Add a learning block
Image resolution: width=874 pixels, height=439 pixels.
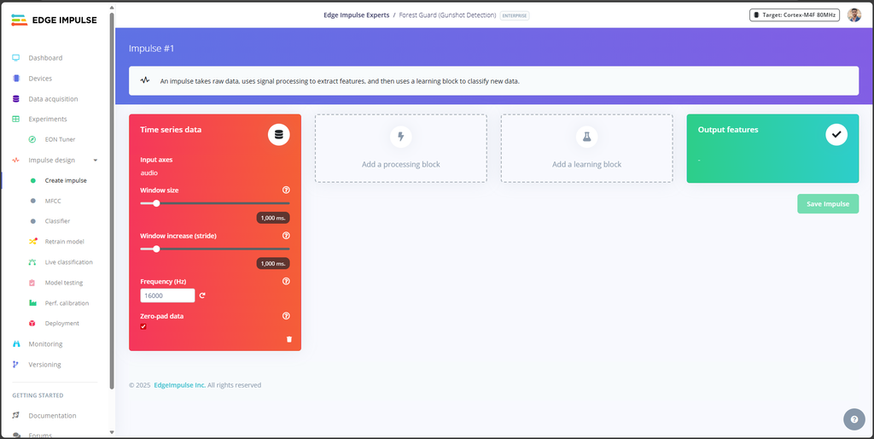point(586,149)
